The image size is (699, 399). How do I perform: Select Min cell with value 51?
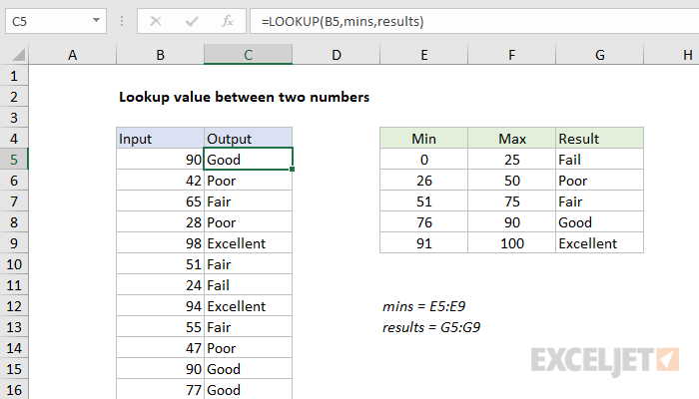tap(424, 201)
